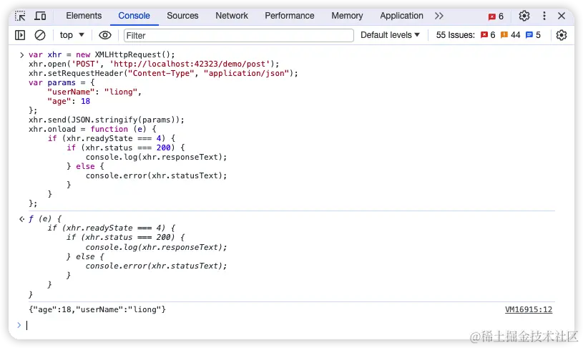Click the var xhr = new XMLHttpRequest(); line

click(x=102, y=54)
